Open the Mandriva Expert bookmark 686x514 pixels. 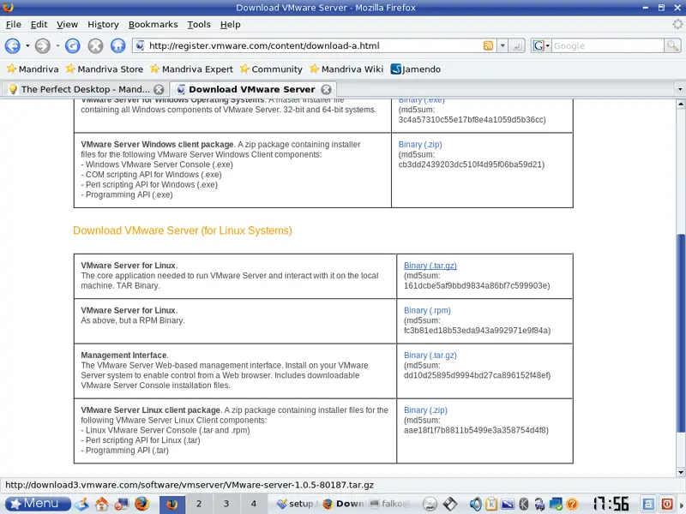coord(191,69)
